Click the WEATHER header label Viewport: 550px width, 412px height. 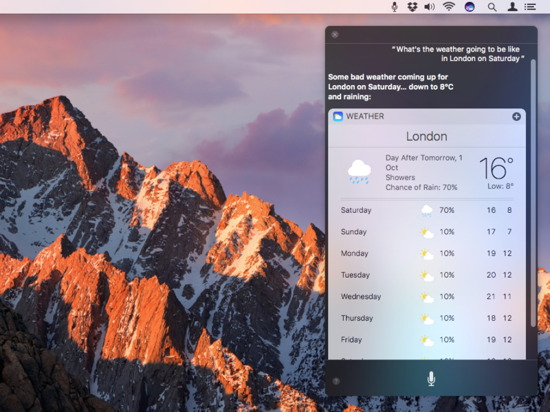[x=365, y=116]
